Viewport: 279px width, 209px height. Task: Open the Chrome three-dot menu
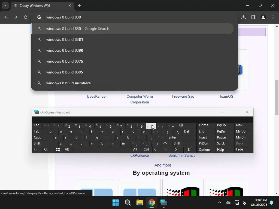point(273,17)
